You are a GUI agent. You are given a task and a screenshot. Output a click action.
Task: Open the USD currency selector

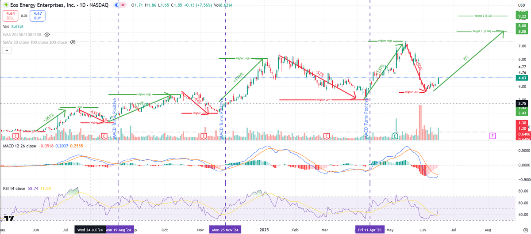click(521, 5)
